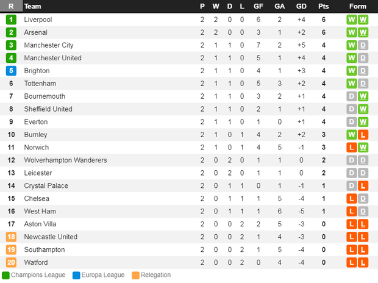The width and height of the screenshot is (378, 283).
Task: Click the Form column header
Action: pos(357,6)
